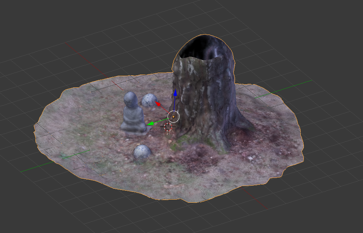This screenshot has width=363, height=233.
Task: Select the stone sphere behind the statue
Action: pos(149,101)
